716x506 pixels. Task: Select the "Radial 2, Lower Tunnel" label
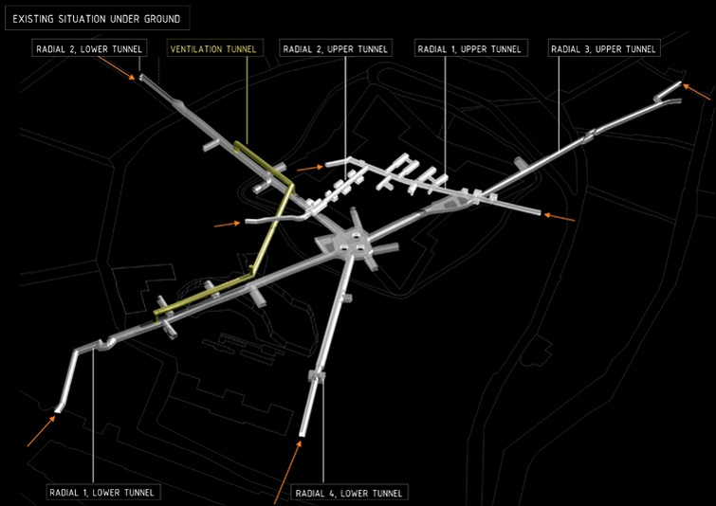coord(89,48)
